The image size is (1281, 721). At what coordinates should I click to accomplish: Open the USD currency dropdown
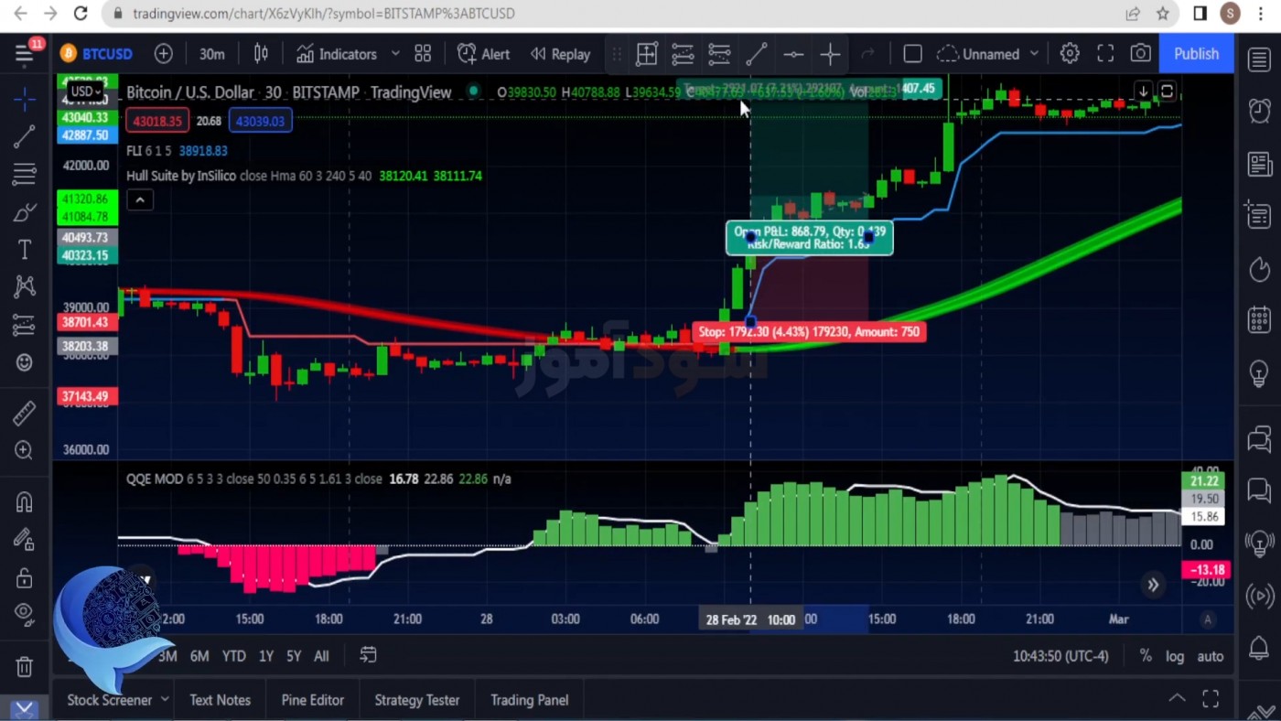pos(86,91)
